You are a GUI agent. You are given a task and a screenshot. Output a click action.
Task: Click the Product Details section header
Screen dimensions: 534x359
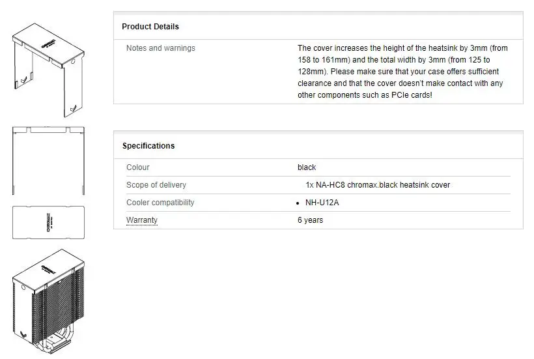point(150,27)
